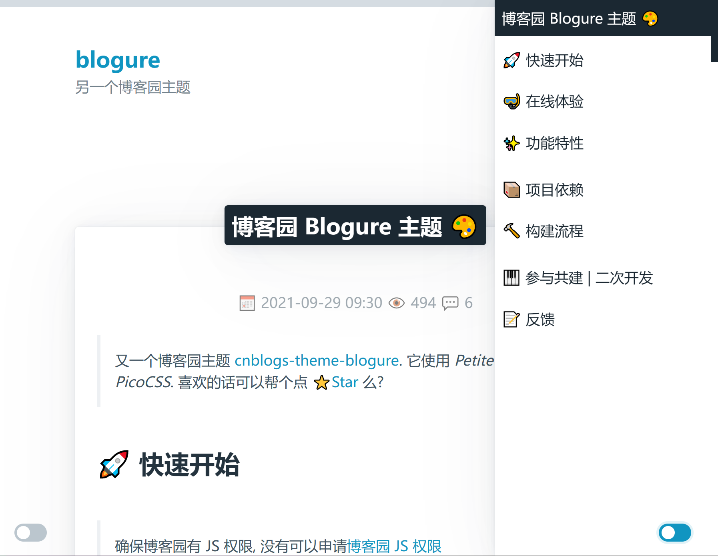Click the rocket icon beside 快速开始 in sidebar

tap(511, 60)
